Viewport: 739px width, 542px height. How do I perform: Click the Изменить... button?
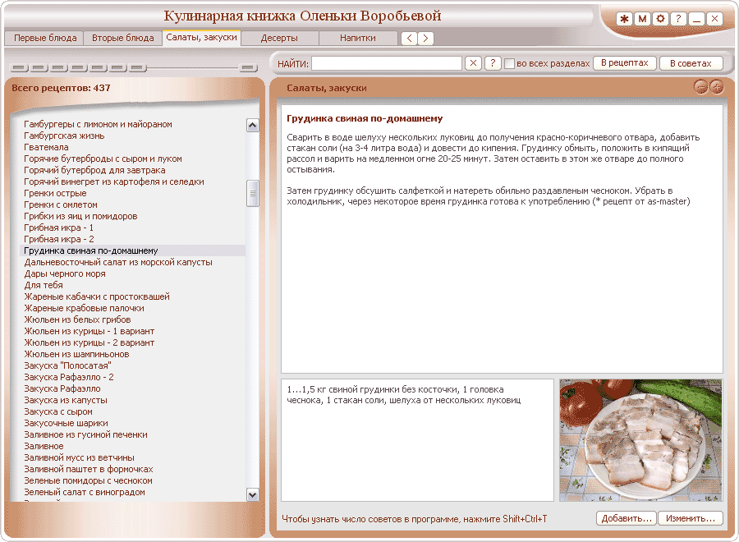tap(691, 518)
